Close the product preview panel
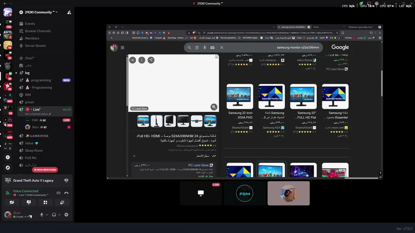 pos(132,60)
